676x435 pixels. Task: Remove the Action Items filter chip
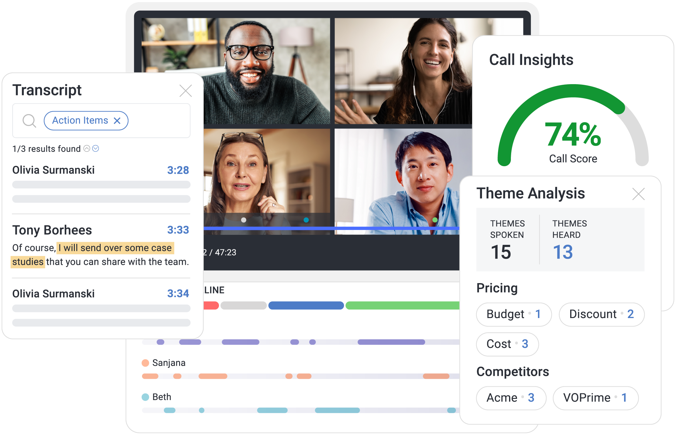pyautogui.click(x=117, y=121)
